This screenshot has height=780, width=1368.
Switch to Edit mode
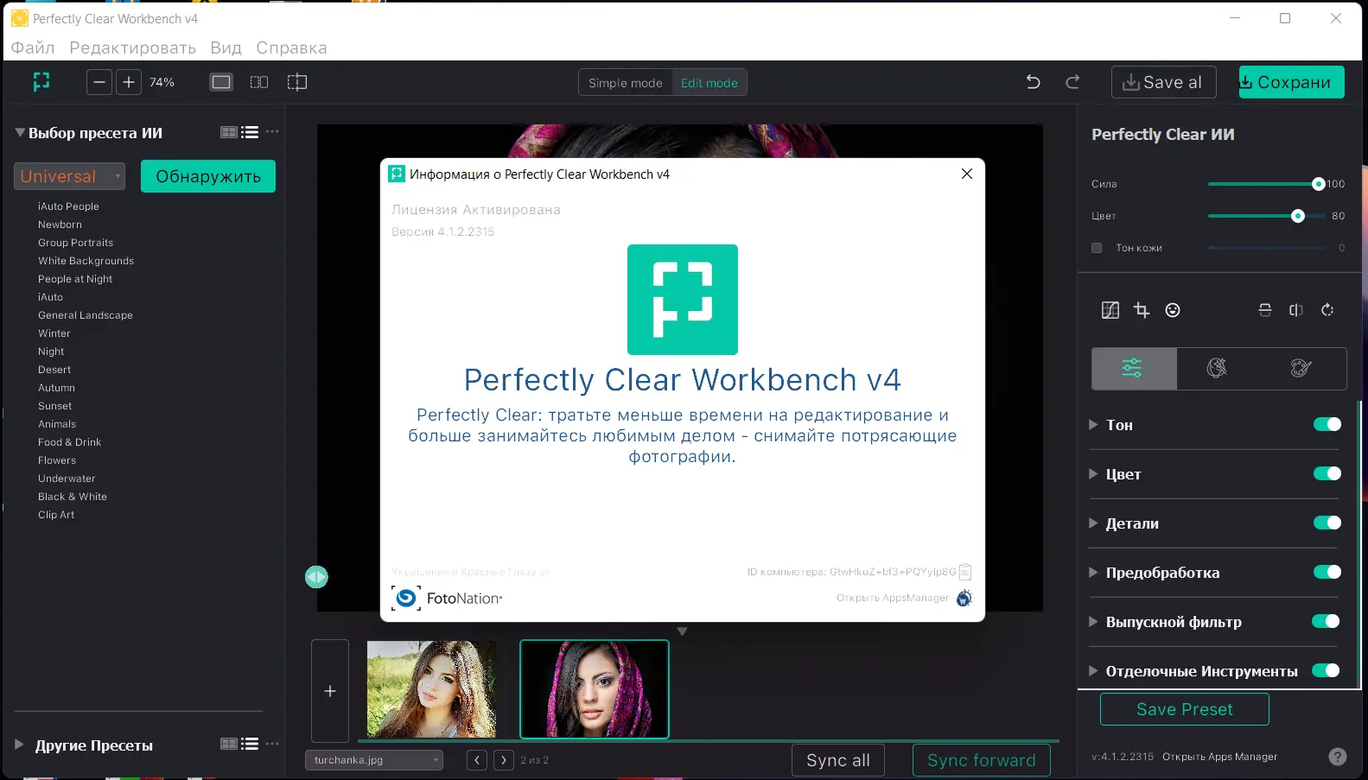tap(709, 83)
